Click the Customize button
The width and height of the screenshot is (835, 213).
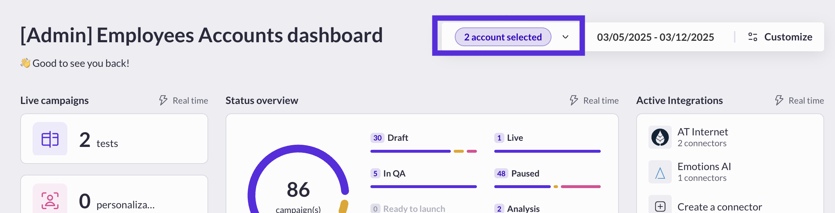click(x=780, y=37)
